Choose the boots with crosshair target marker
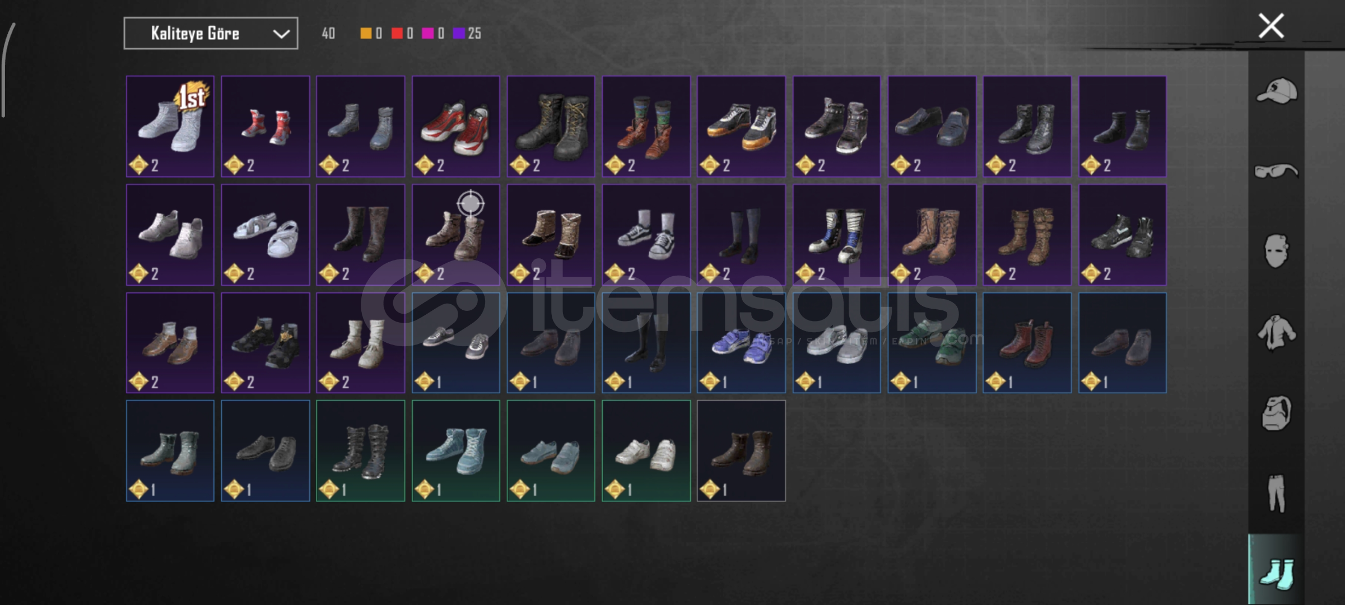Screen dimensions: 1345x605 tap(455, 235)
